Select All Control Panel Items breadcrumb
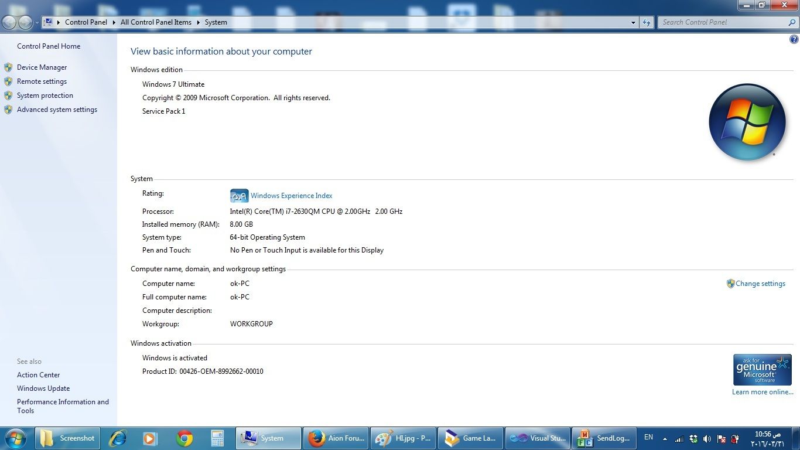The height and width of the screenshot is (450, 800). pos(156,22)
